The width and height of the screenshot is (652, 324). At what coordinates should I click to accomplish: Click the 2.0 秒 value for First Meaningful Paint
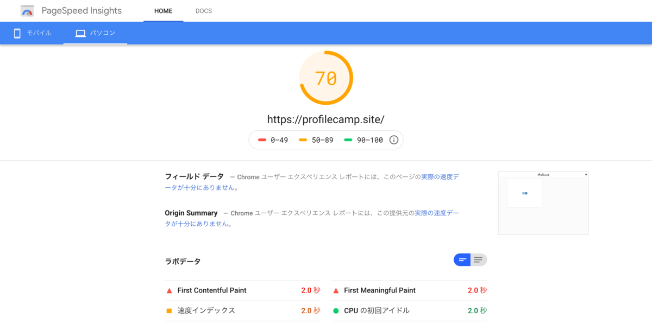478,290
